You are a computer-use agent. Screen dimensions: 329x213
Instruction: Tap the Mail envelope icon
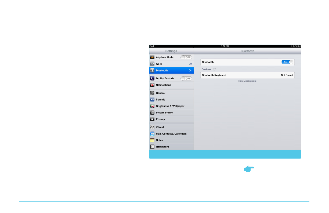[x=152, y=133]
